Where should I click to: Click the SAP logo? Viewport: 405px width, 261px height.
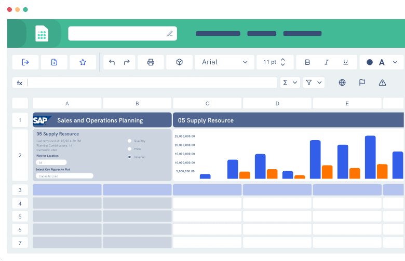42,120
